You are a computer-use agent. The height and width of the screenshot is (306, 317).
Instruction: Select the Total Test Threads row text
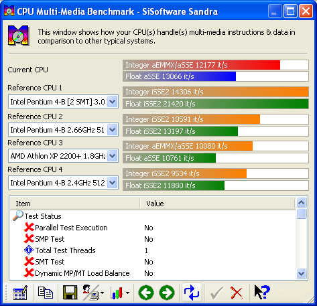coord(65,250)
